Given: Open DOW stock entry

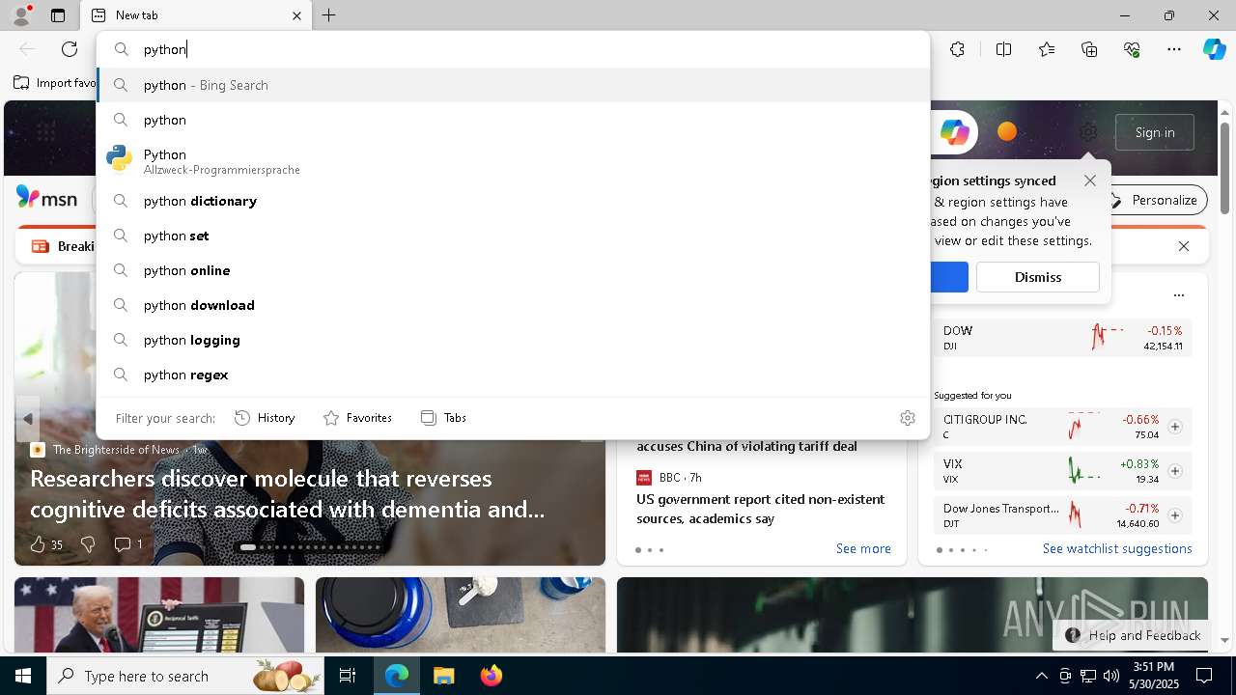Looking at the screenshot, I should click(1063, 338).
